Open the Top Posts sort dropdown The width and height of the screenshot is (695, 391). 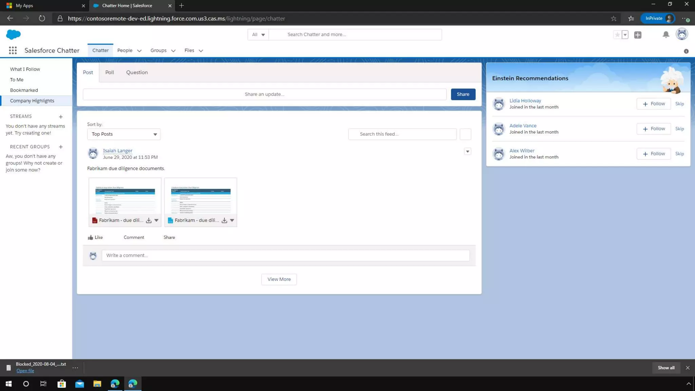tap(124, 134)
